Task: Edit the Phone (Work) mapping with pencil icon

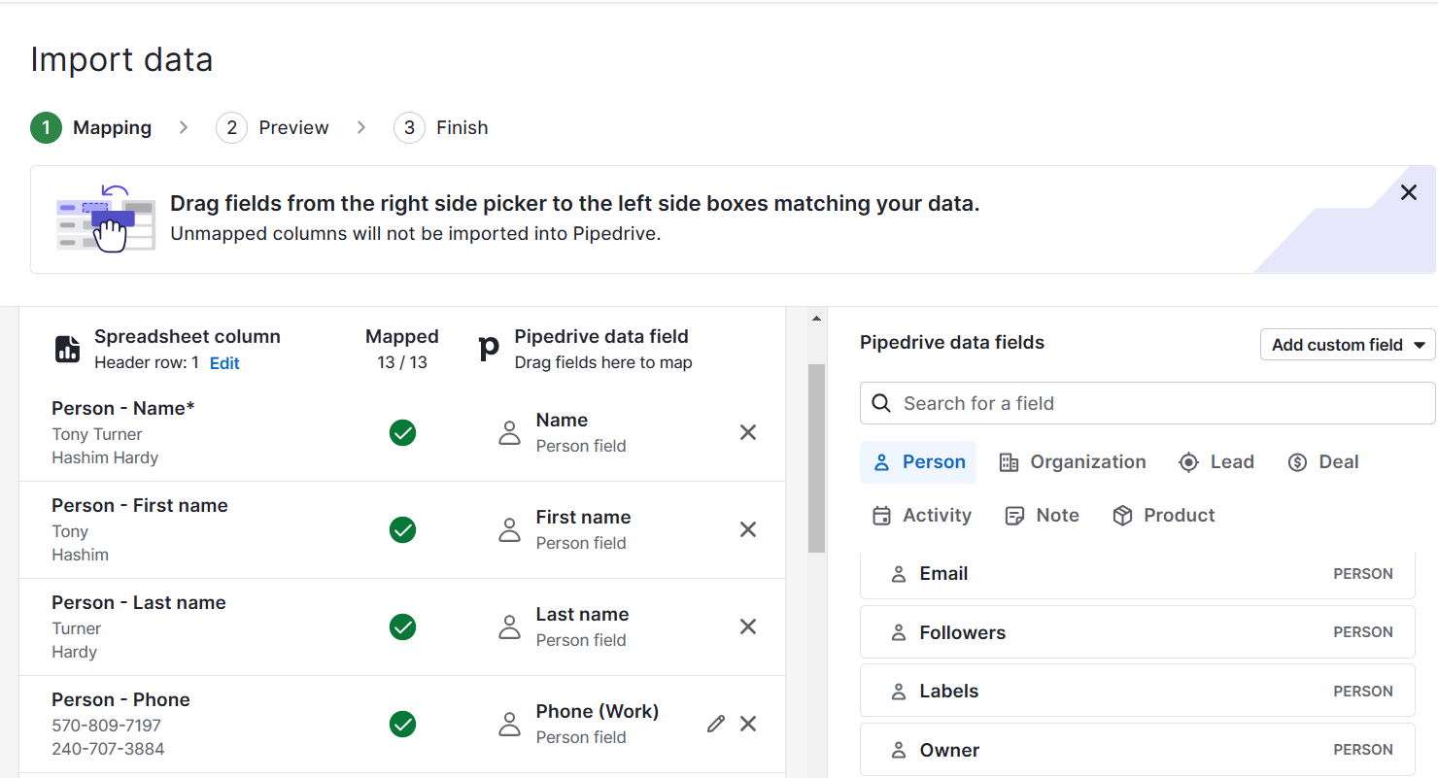Action: coord(716,724)
